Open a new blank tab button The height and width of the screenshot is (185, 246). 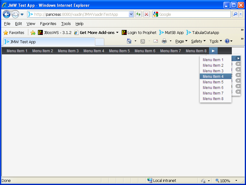click(99, 42)
